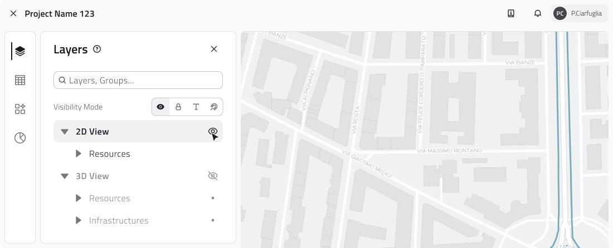Click the Layers, Groups search field

138,80
